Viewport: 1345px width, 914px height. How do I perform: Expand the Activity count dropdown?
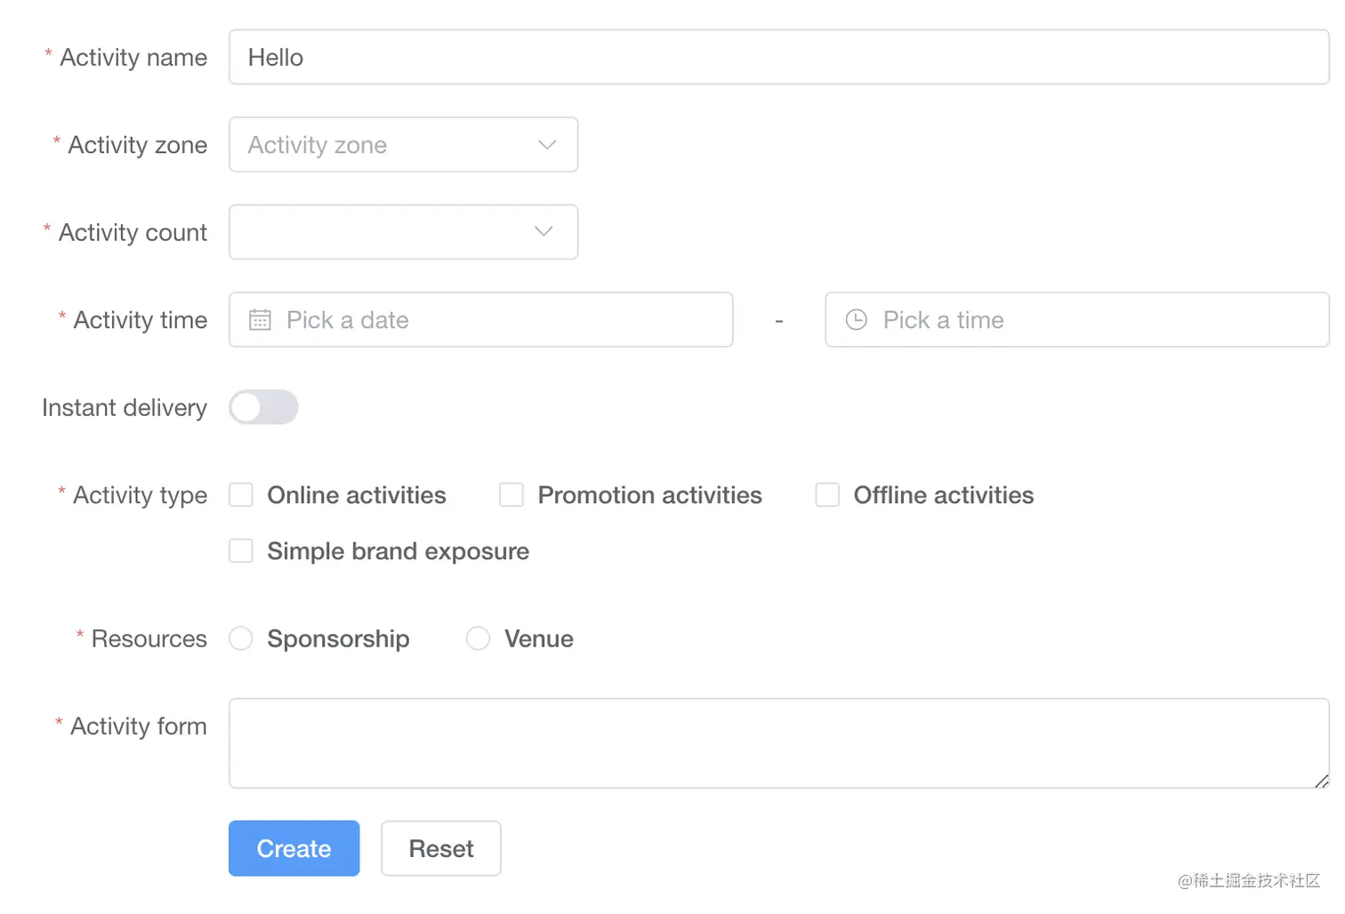pyautogui.click(x=383, y=232)
